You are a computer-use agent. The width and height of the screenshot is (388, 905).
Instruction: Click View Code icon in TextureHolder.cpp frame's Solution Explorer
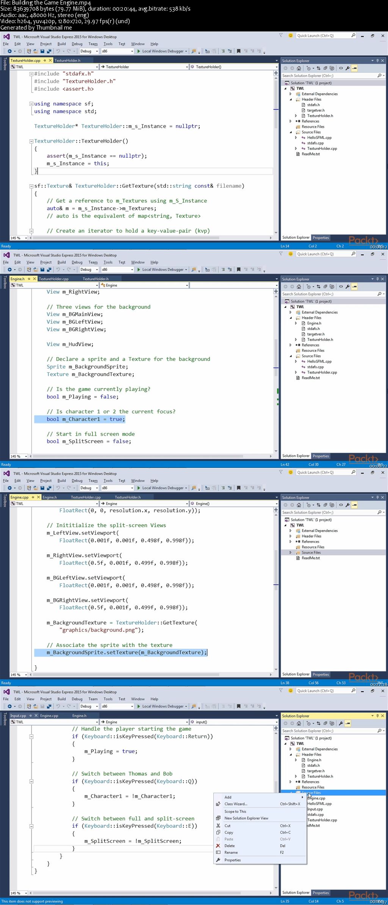[x=341, y=68]
